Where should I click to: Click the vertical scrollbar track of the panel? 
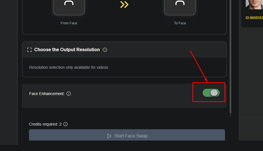point(230,57)
